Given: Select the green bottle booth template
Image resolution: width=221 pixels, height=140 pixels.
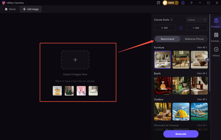Looking at the screenshot, I should pos(181,86).
